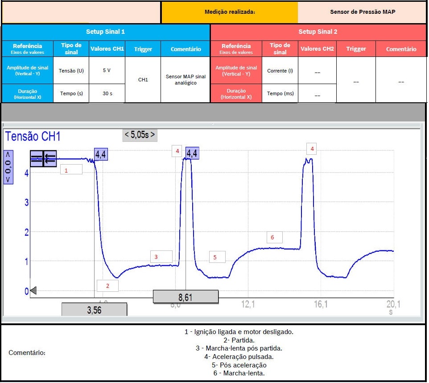This screenshot has width=429, height=383.
Task: Click annotation marker 2 below the waveform dip
Action: coord(107,286)
